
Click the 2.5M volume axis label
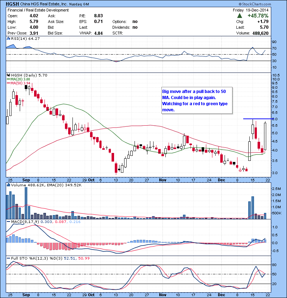tap(276, 189)
